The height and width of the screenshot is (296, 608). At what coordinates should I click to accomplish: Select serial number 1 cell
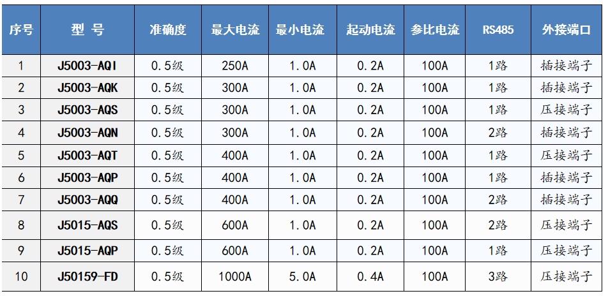(x=21, y=66)
